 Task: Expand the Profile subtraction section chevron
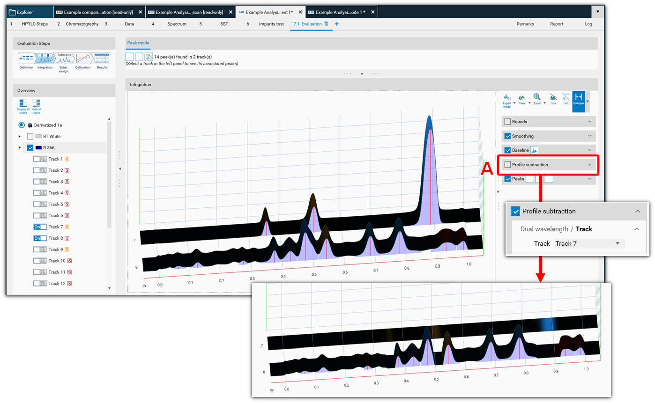click(589, 165)
